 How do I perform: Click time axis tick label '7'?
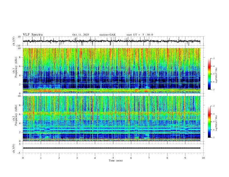tap(149, 158)
